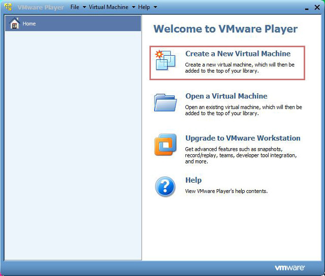Click 'View VMware Player's help contents.' text
The height and width of the screenshot is (276, 325).
tap(226, 191)
